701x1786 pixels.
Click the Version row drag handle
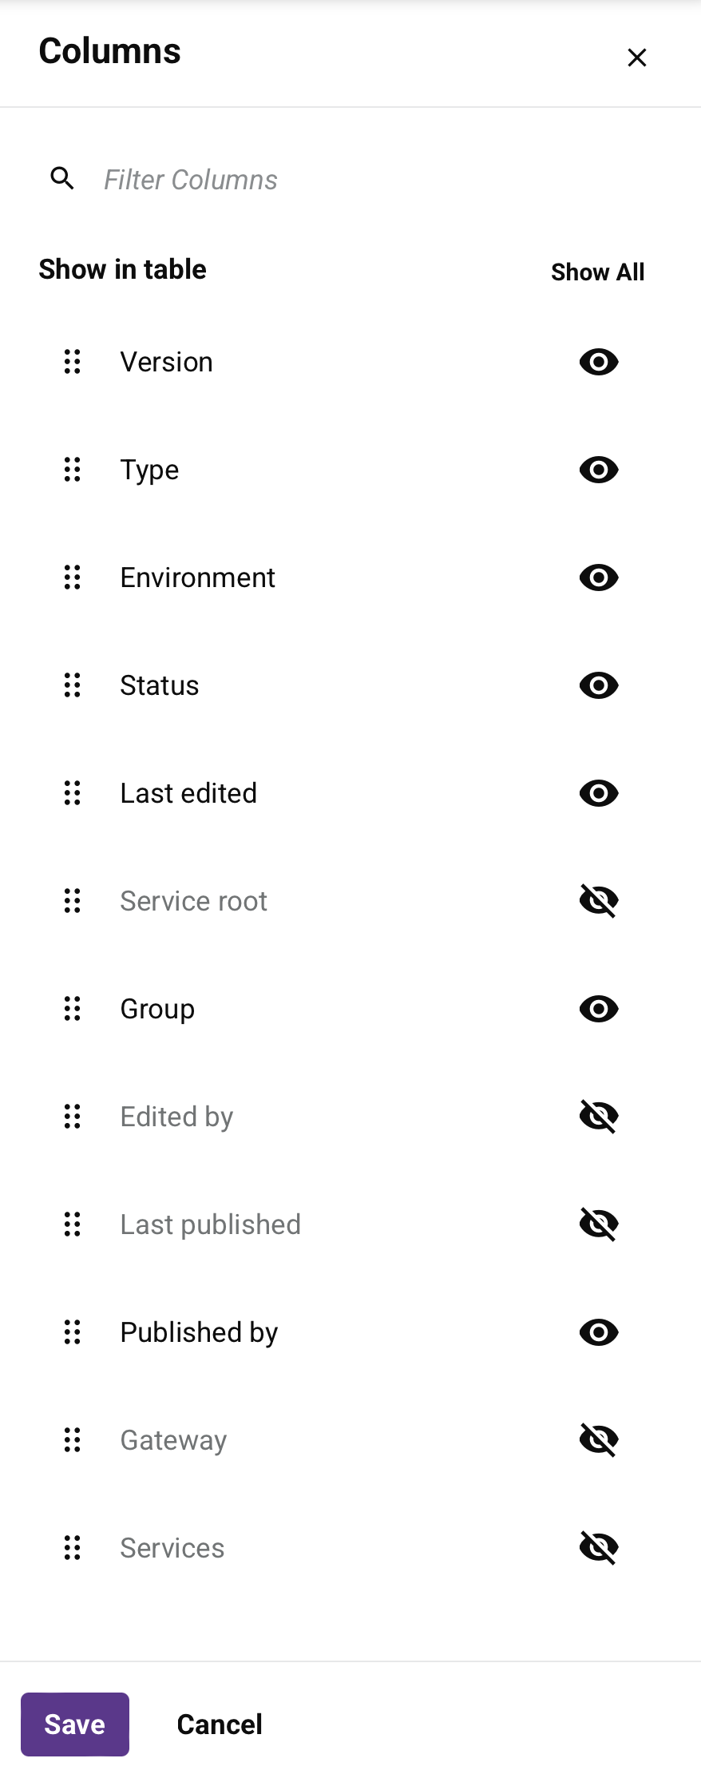[73, 362]
